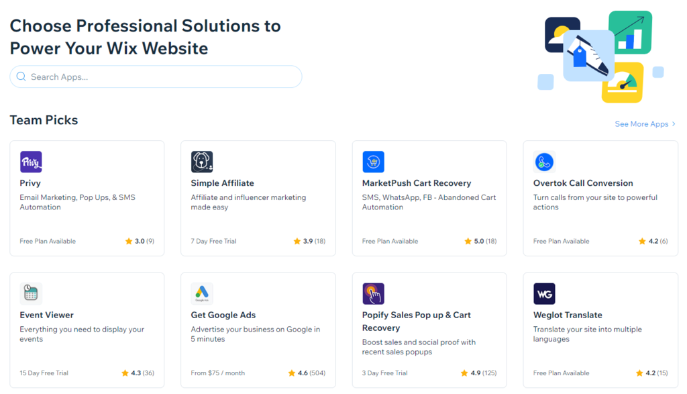Image resolution: width=687 pixels, height=394 pixels.
Task: Click the star rating on the Privy card
Action: (139, 240)
